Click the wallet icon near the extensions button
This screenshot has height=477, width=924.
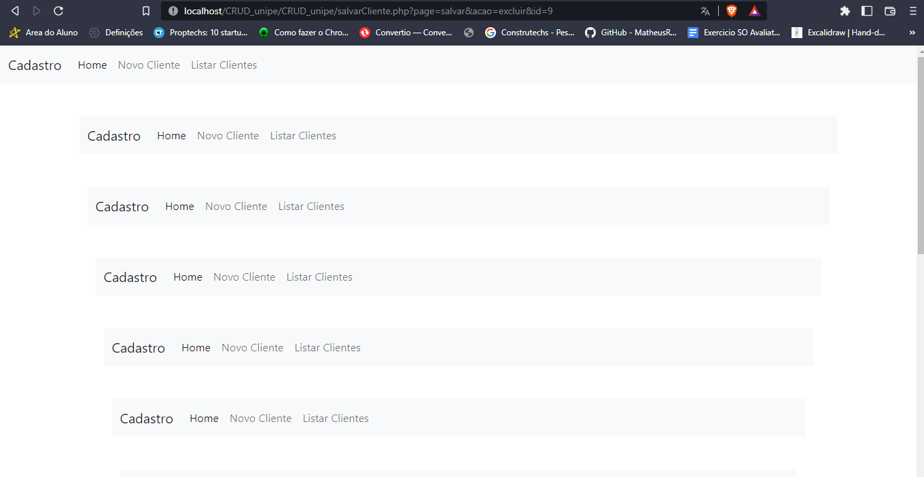click(890, 10)
